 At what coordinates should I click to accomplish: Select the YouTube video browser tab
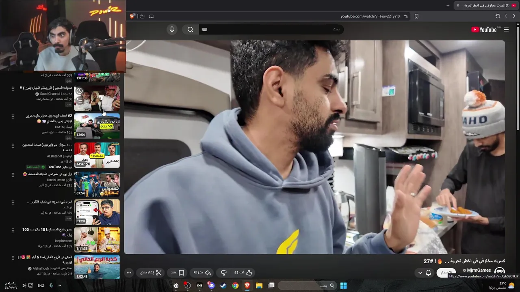[x=487, y=5]
